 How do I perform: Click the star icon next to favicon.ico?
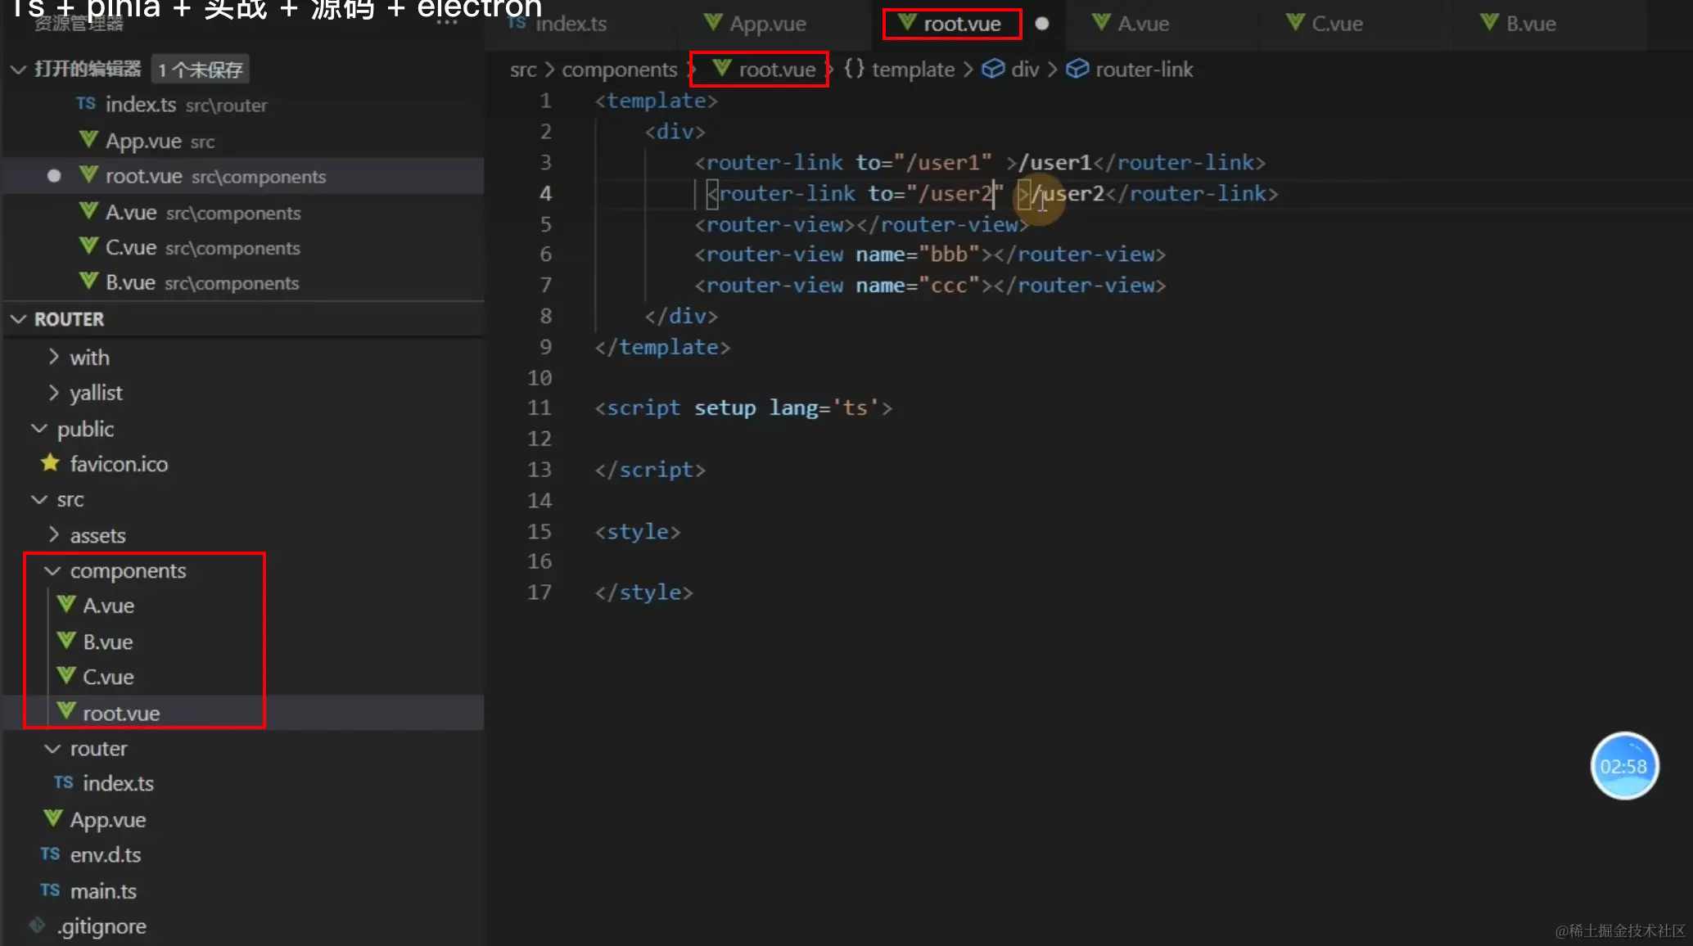pos(50,463)
